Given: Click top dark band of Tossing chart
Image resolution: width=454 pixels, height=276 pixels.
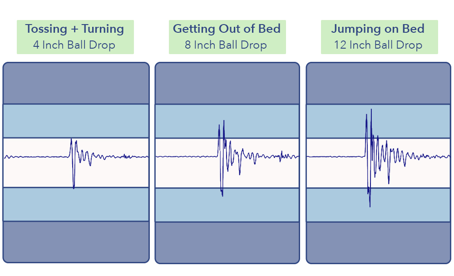Looking at the screenshot, I should (x=76, y=83).
